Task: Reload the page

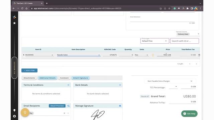Action: pyautogui.click(x=22, y=8)
